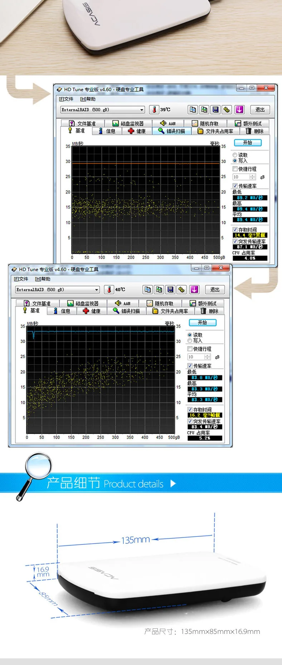Click 开始 button in the 39℃ window

point(248,142)
